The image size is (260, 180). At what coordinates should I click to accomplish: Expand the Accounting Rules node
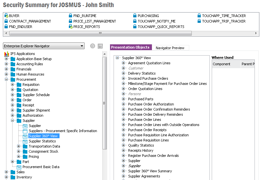(6, 64)
